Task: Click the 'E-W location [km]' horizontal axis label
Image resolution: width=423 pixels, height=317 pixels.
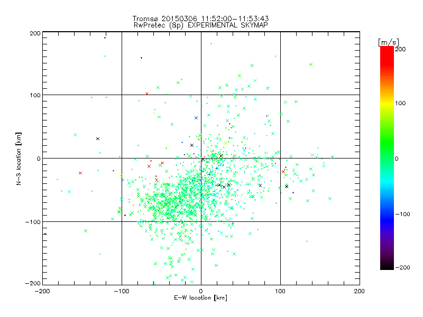Action: [x=200, y=298]
